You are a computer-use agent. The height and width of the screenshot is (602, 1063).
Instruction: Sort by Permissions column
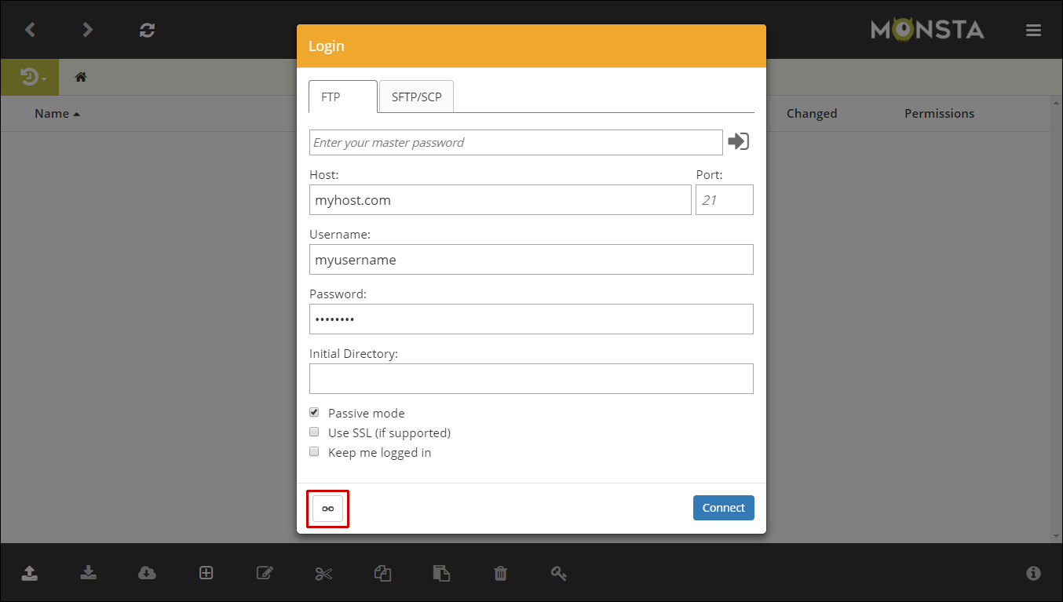[x=939, y=113]
